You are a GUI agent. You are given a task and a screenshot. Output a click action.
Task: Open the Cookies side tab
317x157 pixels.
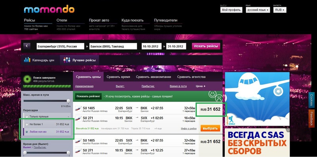[x=311, y=100]
